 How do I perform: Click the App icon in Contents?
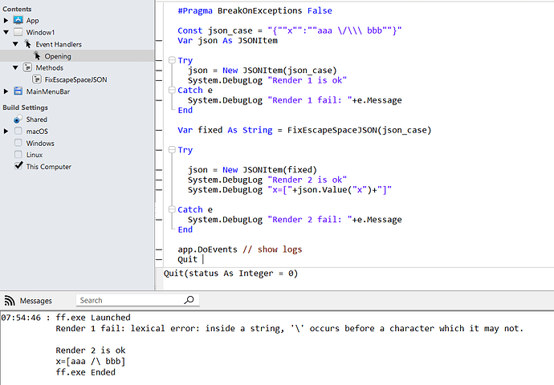(x=18, y=20)
